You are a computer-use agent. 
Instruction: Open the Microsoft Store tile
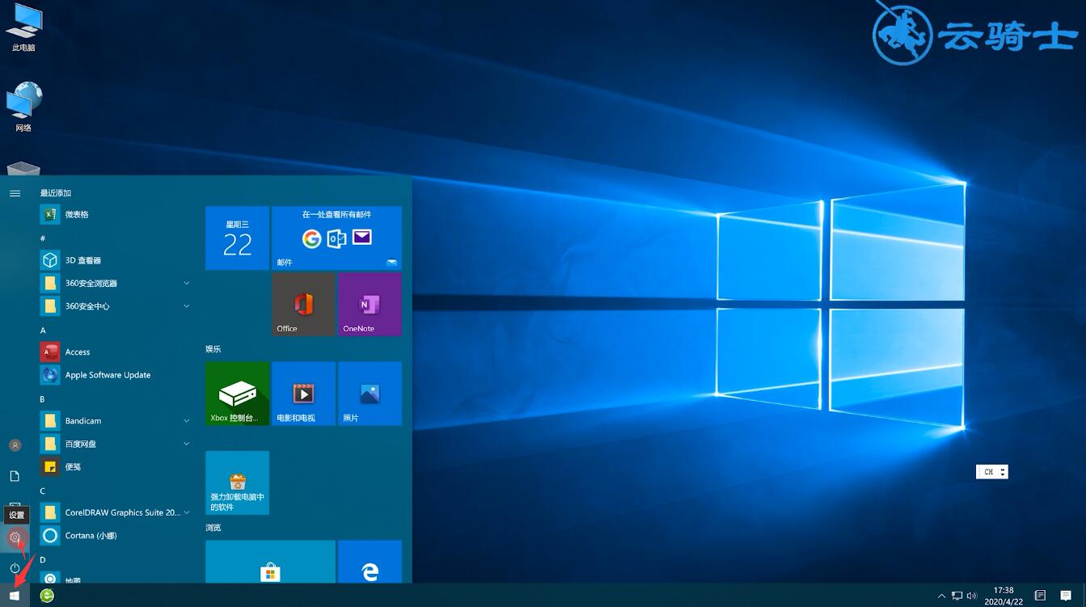click(x=270, y=562)
